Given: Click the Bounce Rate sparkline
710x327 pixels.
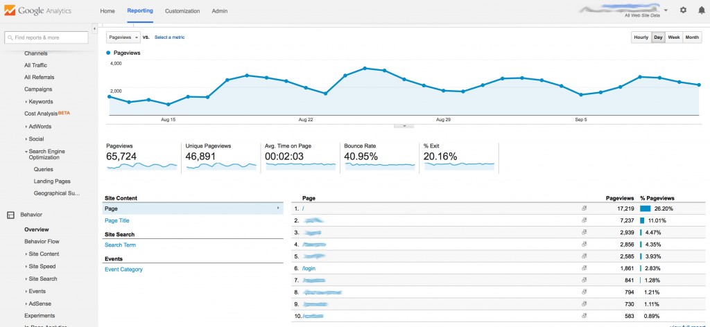Looking at the screenshot, I should tap(380, 166).
